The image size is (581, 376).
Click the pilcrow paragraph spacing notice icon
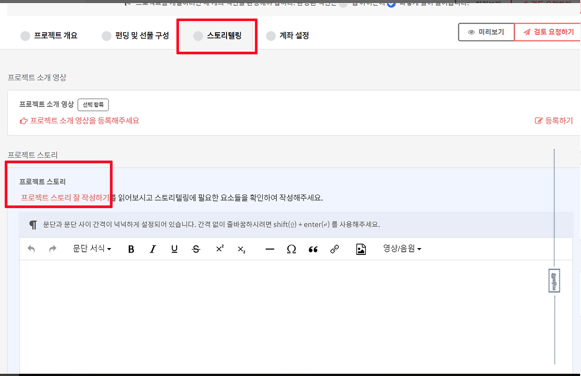point(33,225)
